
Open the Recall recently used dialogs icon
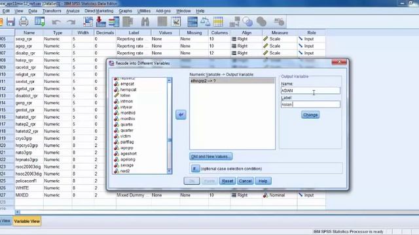click(39, 22)
